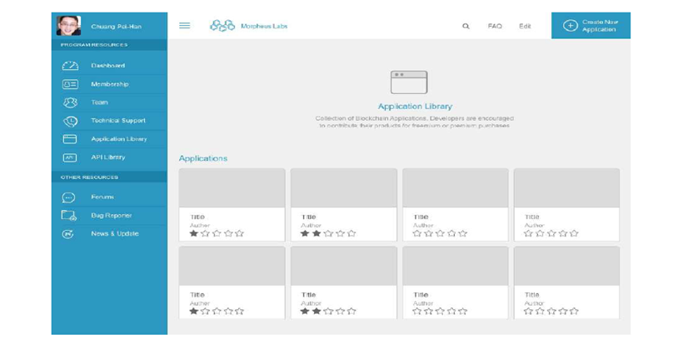This screenshot has height=349, width=693.
Task: Select the Team people icon
Action: tap(70, 102)
